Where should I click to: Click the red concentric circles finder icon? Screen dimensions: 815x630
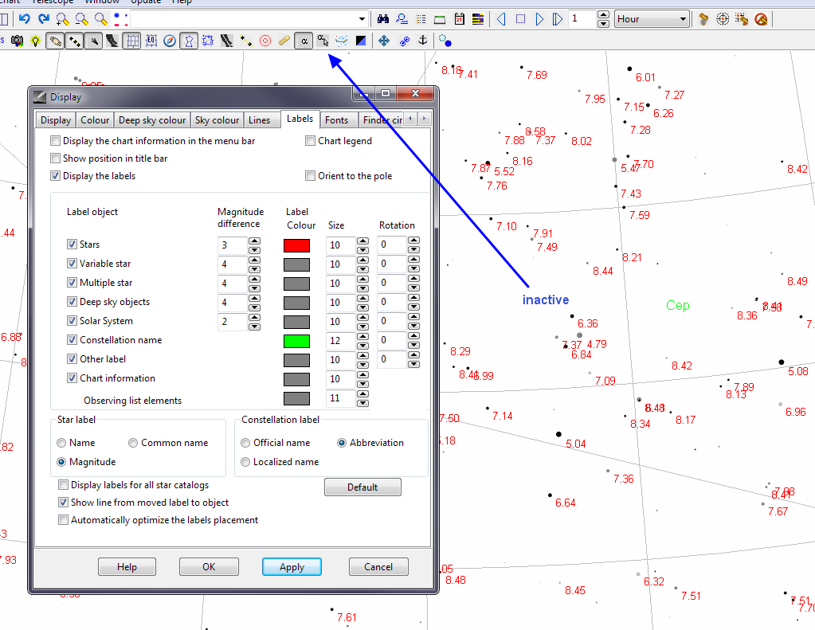pos(265,41)
